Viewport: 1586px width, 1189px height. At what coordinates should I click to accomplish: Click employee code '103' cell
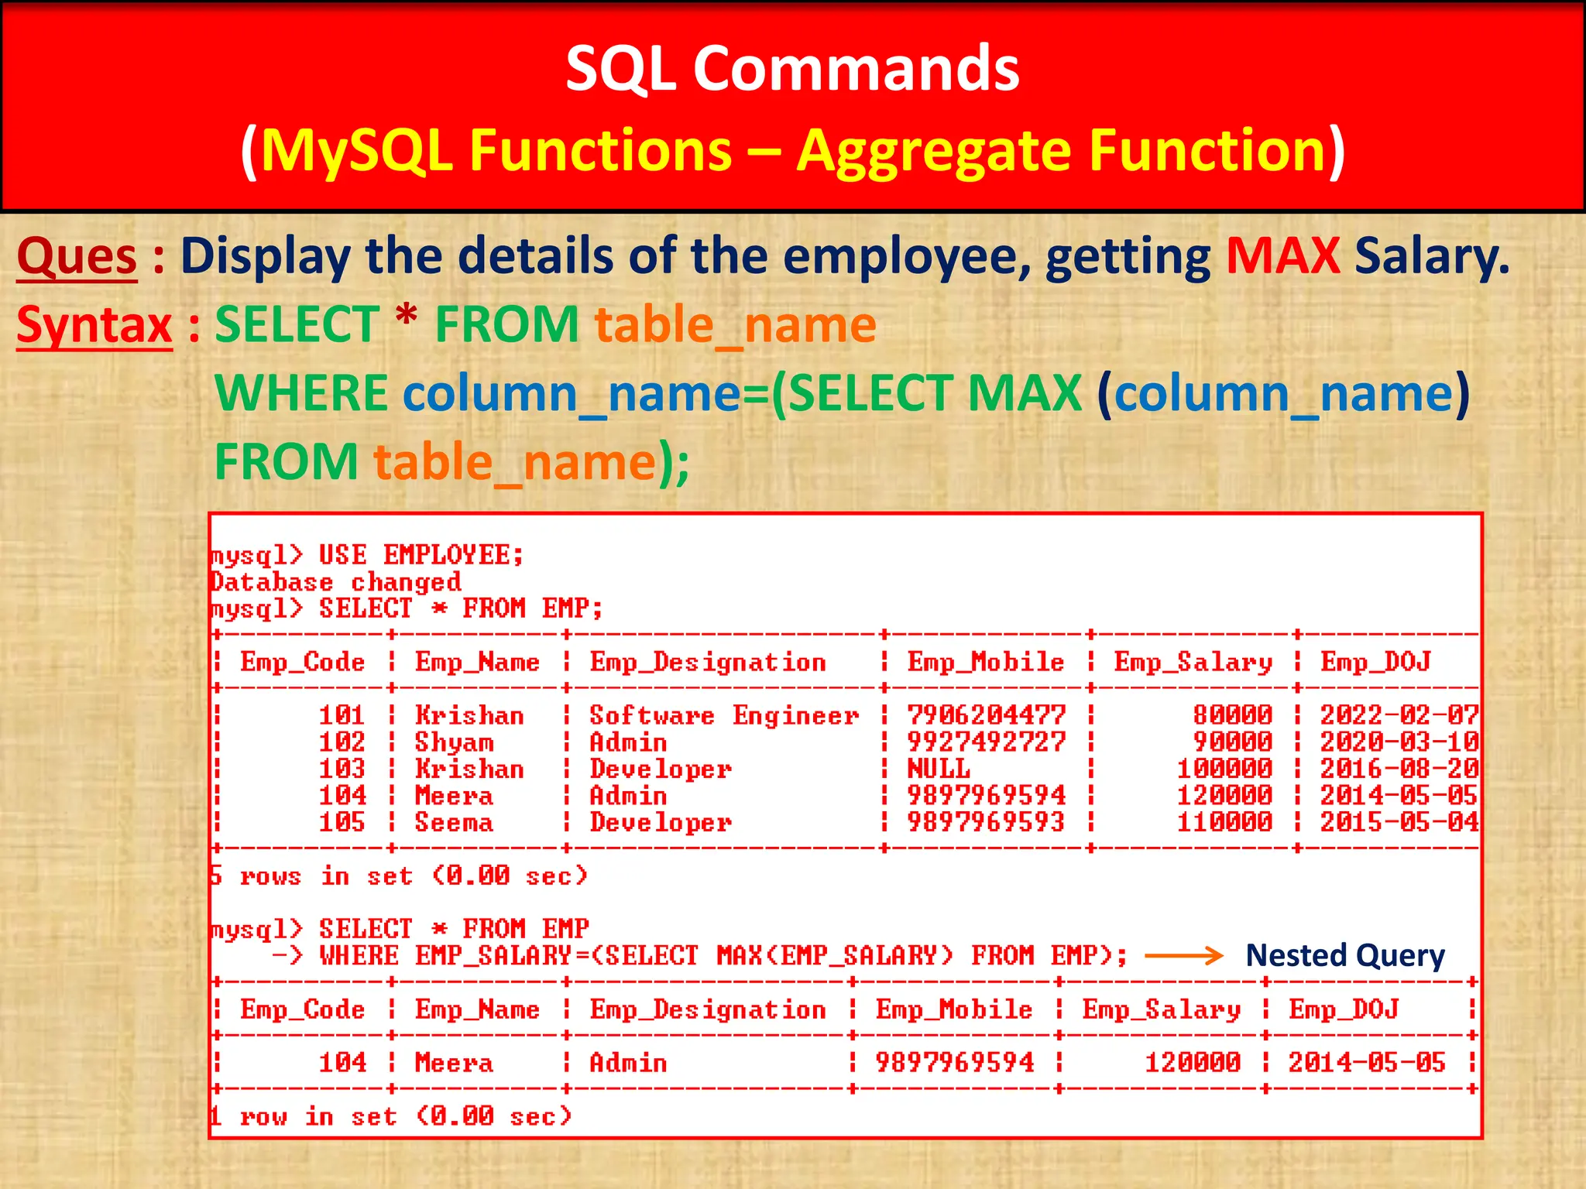pyautogui.click(x=342, y=768)
